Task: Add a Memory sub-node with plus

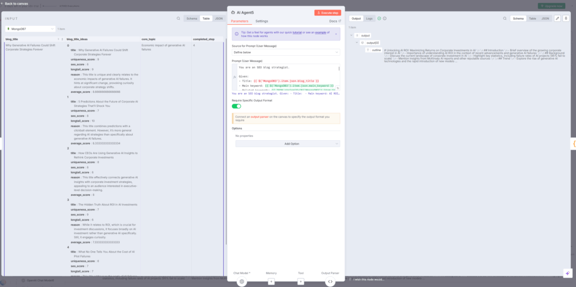Action: point(271,281)
